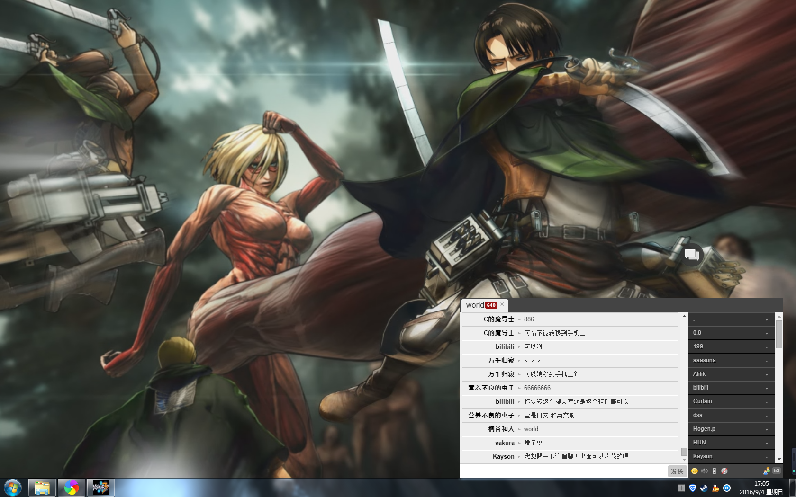Click the 53 user count badge
This screenshot has width=796, height=497.
point(777,471)
